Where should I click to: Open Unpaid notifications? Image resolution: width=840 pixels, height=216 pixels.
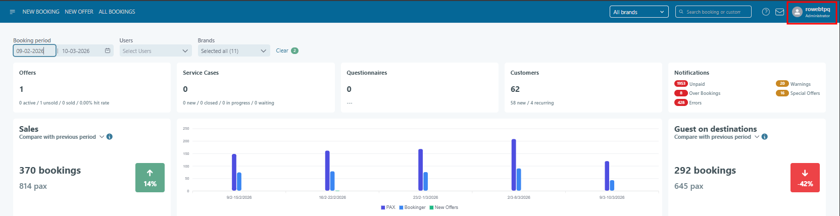tap(697, 84)
